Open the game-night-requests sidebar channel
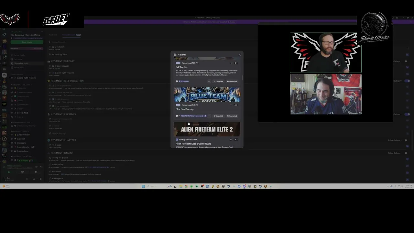 click(x=27, y=78)
